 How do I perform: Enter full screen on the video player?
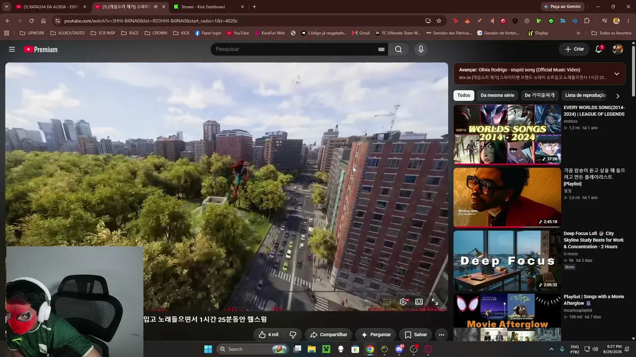pos(435,301)
